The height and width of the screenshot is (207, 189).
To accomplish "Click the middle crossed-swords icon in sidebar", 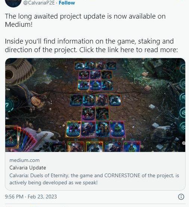I will tap(183, 98).
